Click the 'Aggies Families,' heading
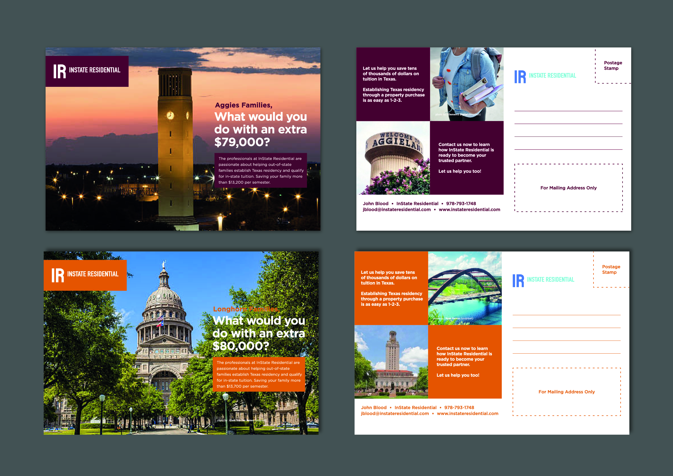Image resolution: width=673 pixels, height=476 pixels. coord(244,105)
